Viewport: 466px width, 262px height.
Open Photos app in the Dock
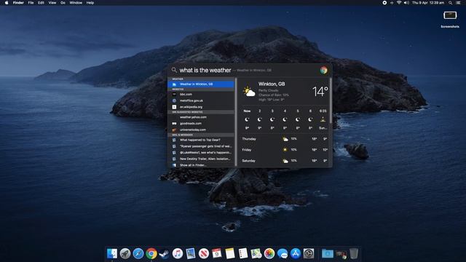[x=269, y=254]
